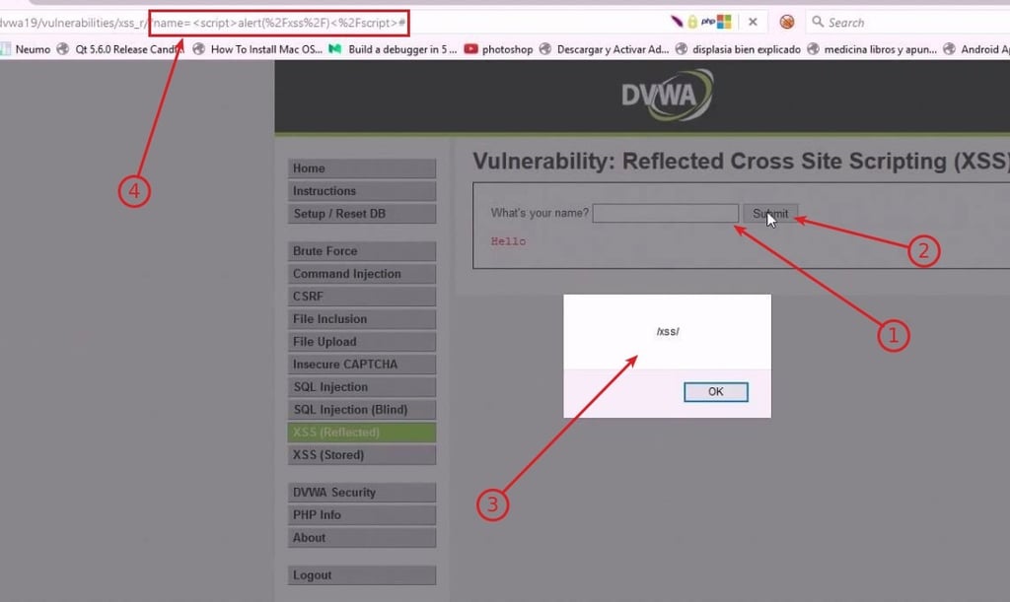Open the Android bookmark
The height and width of the screenshot is (602, 1010).
[976, 49]
